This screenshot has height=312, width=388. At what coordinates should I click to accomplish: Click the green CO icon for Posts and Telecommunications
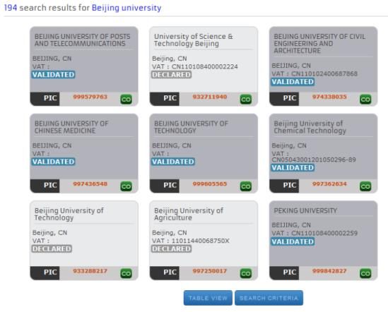pyautogui.click(x=127, y=100)
